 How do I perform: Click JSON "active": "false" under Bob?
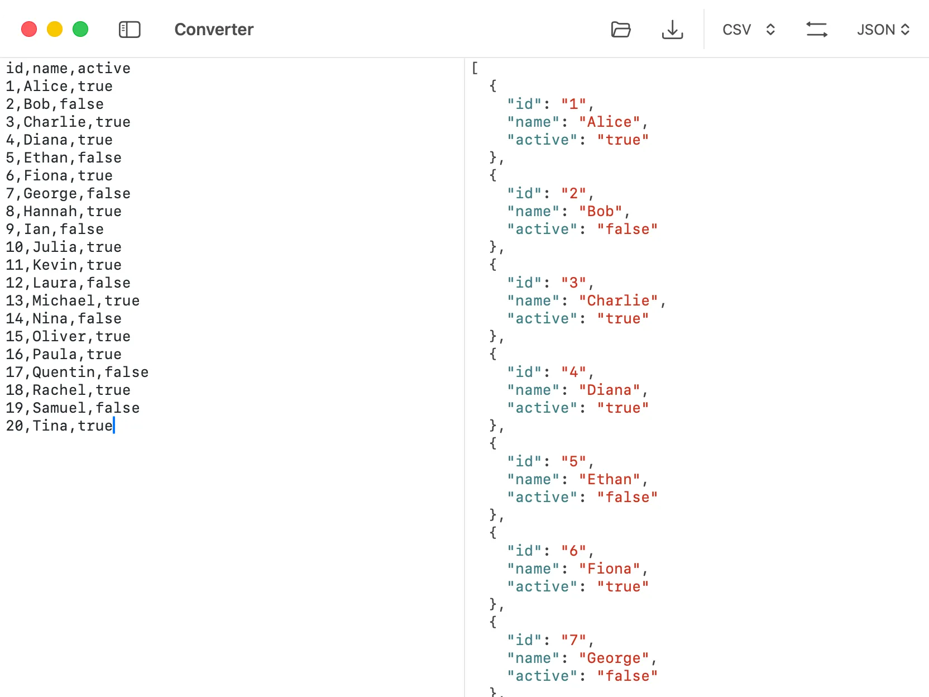582,229
